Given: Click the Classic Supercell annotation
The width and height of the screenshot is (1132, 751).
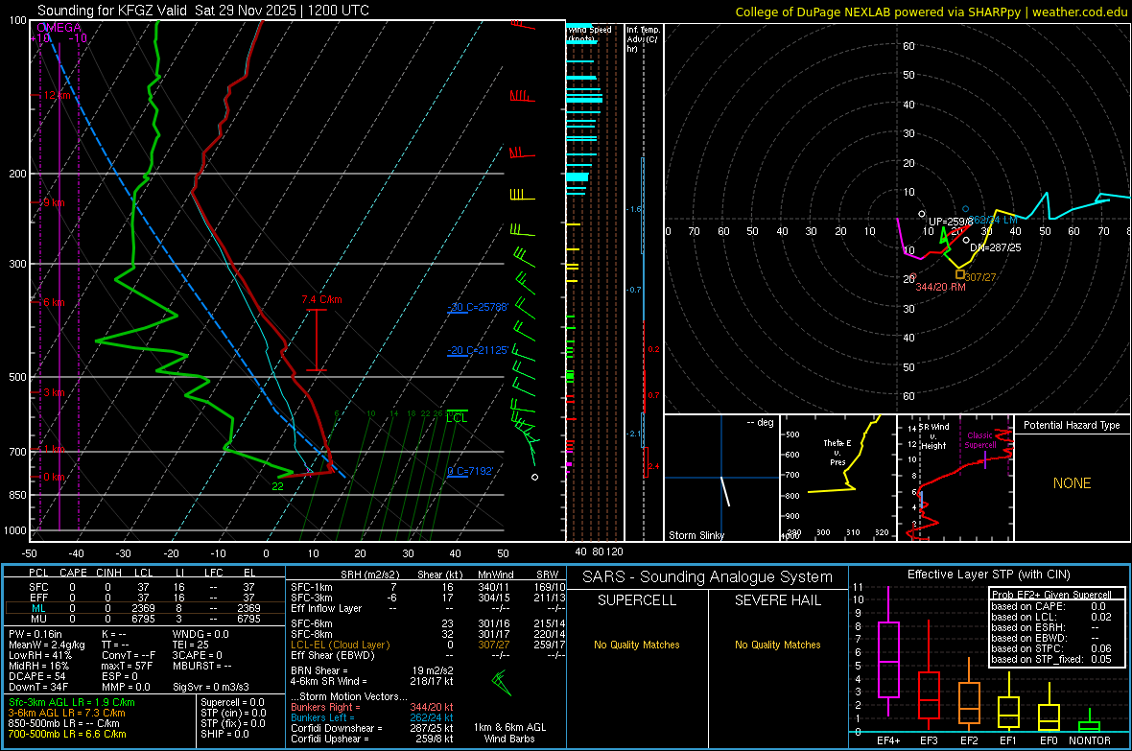Looking at the screenshot, I should (980, 440).
